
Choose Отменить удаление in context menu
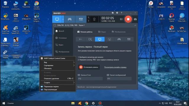[58, 79]
